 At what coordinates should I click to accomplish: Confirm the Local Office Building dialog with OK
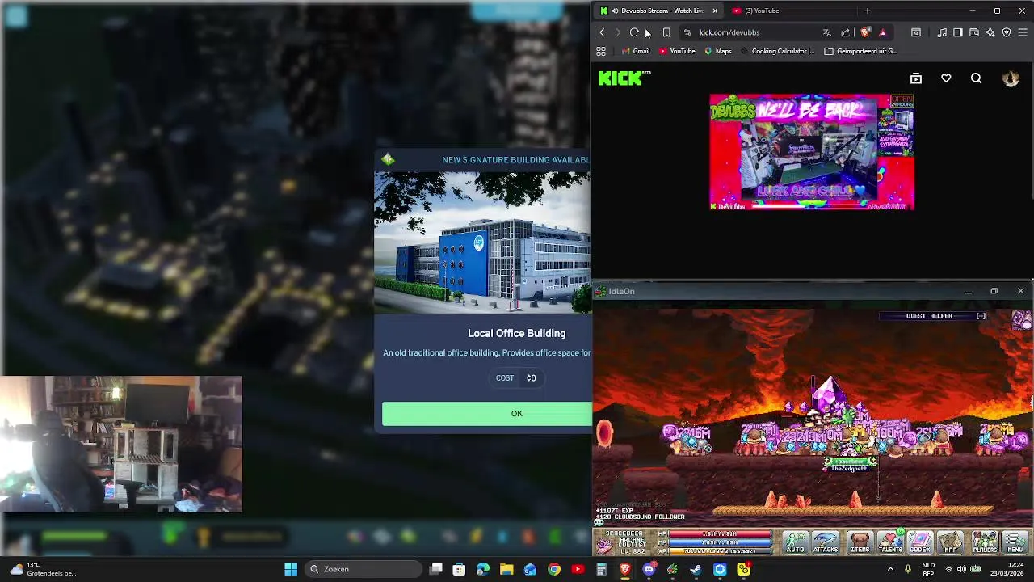pyautogui.click(x=487, y=413)
